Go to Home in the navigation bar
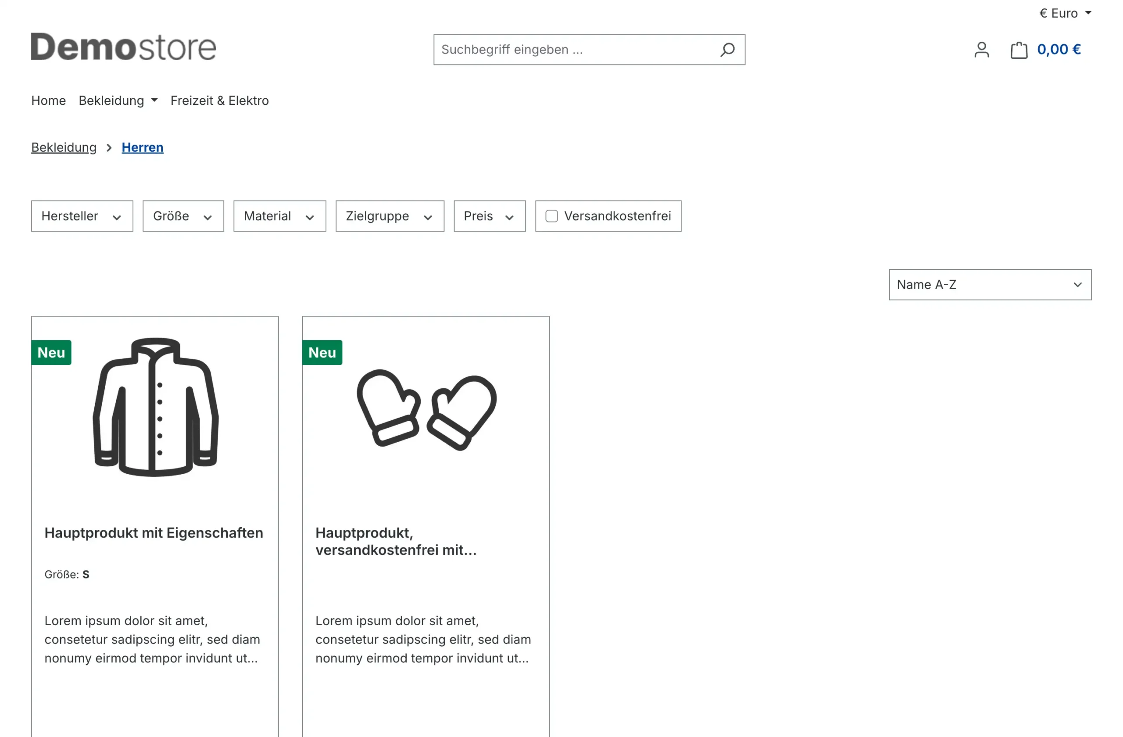 48,100
